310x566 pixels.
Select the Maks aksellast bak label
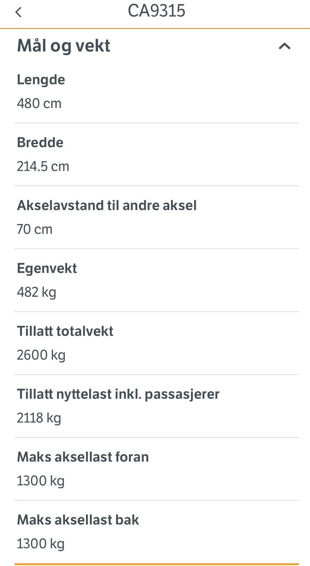point(78,520)
